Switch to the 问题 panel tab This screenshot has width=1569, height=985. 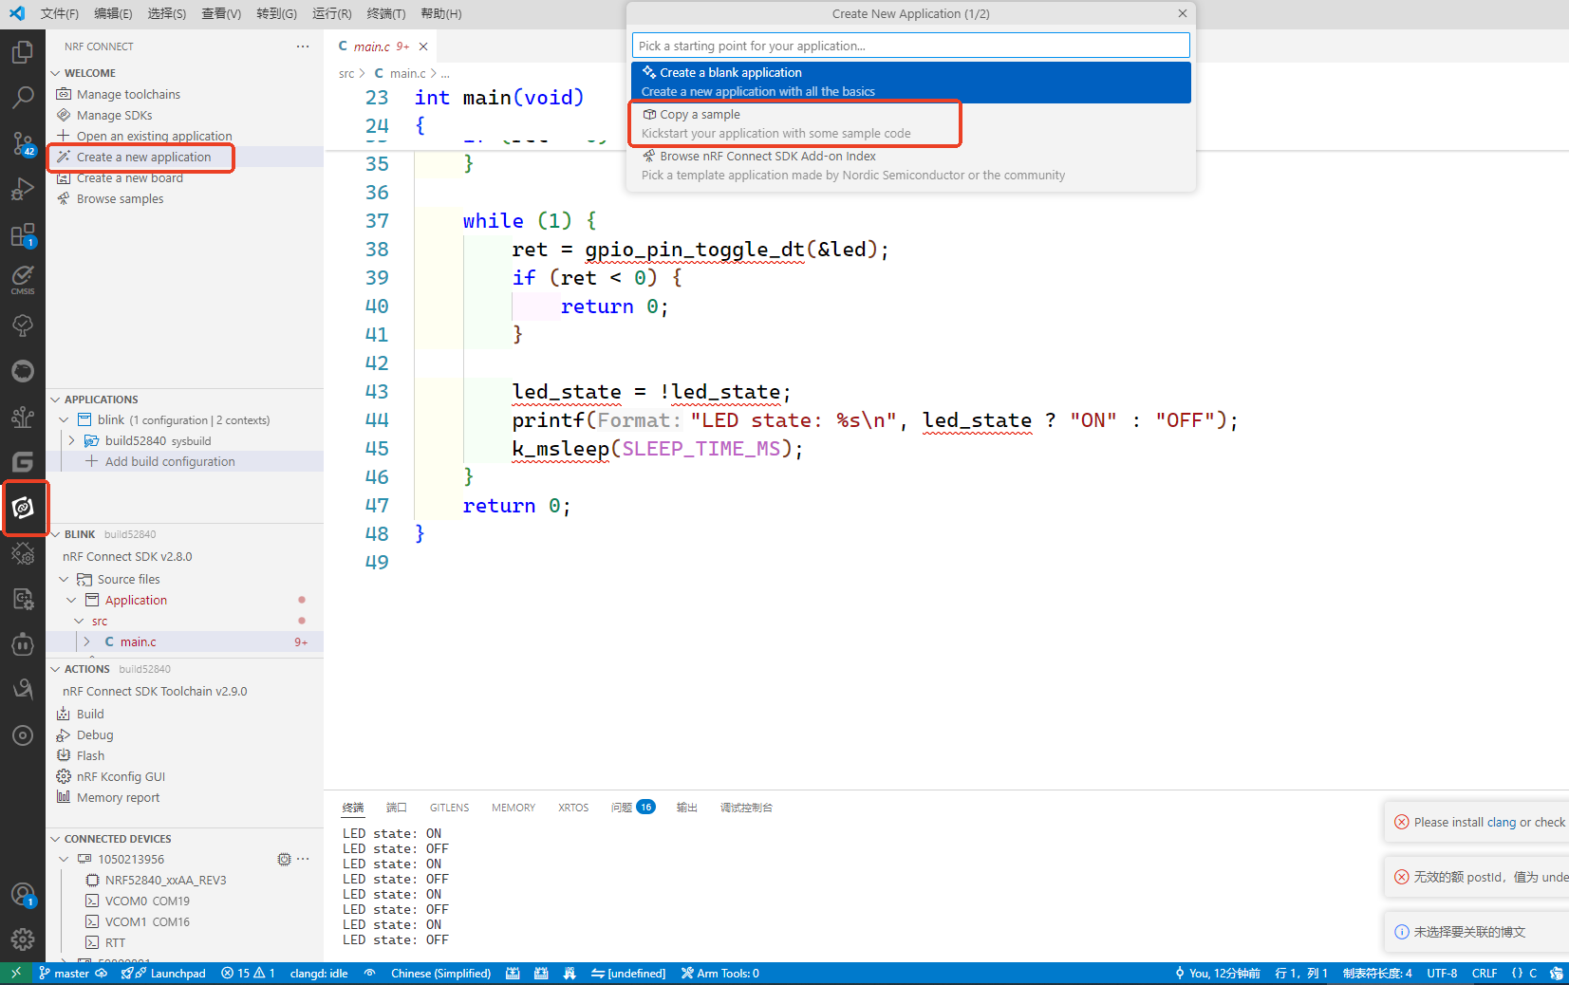(x=633, y=808)
